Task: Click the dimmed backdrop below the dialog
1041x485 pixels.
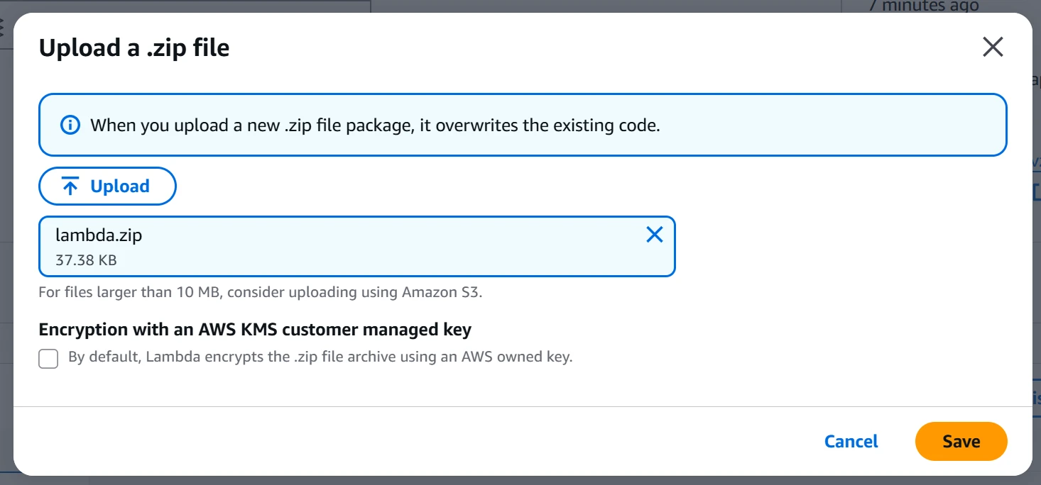Action: [497, 481]
